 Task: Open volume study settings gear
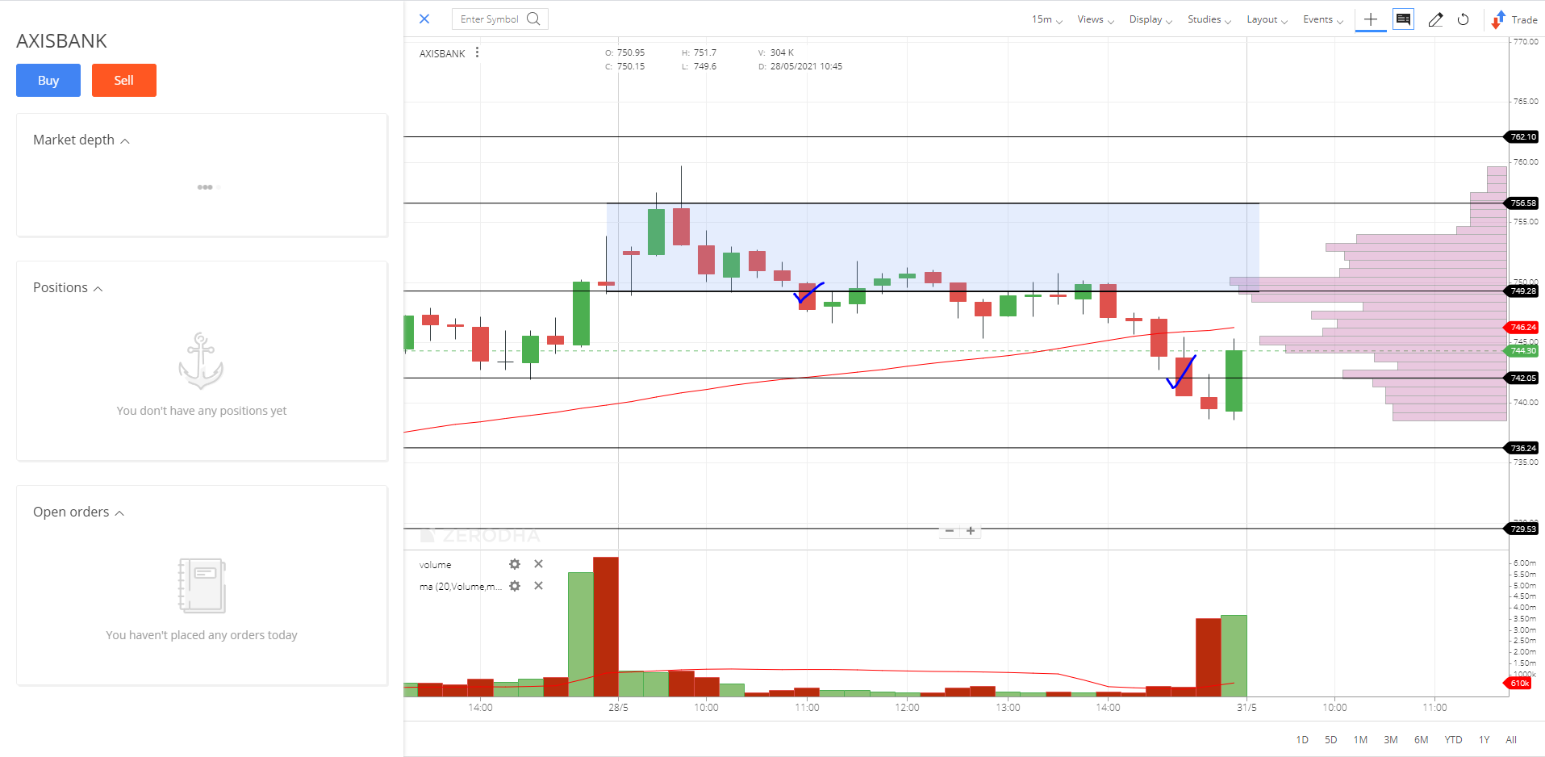(515, 564)
